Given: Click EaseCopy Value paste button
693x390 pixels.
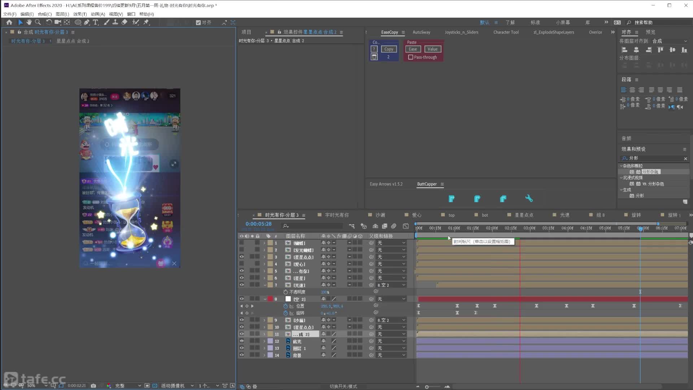Looking at the screenshot, I should click(432, 49).
